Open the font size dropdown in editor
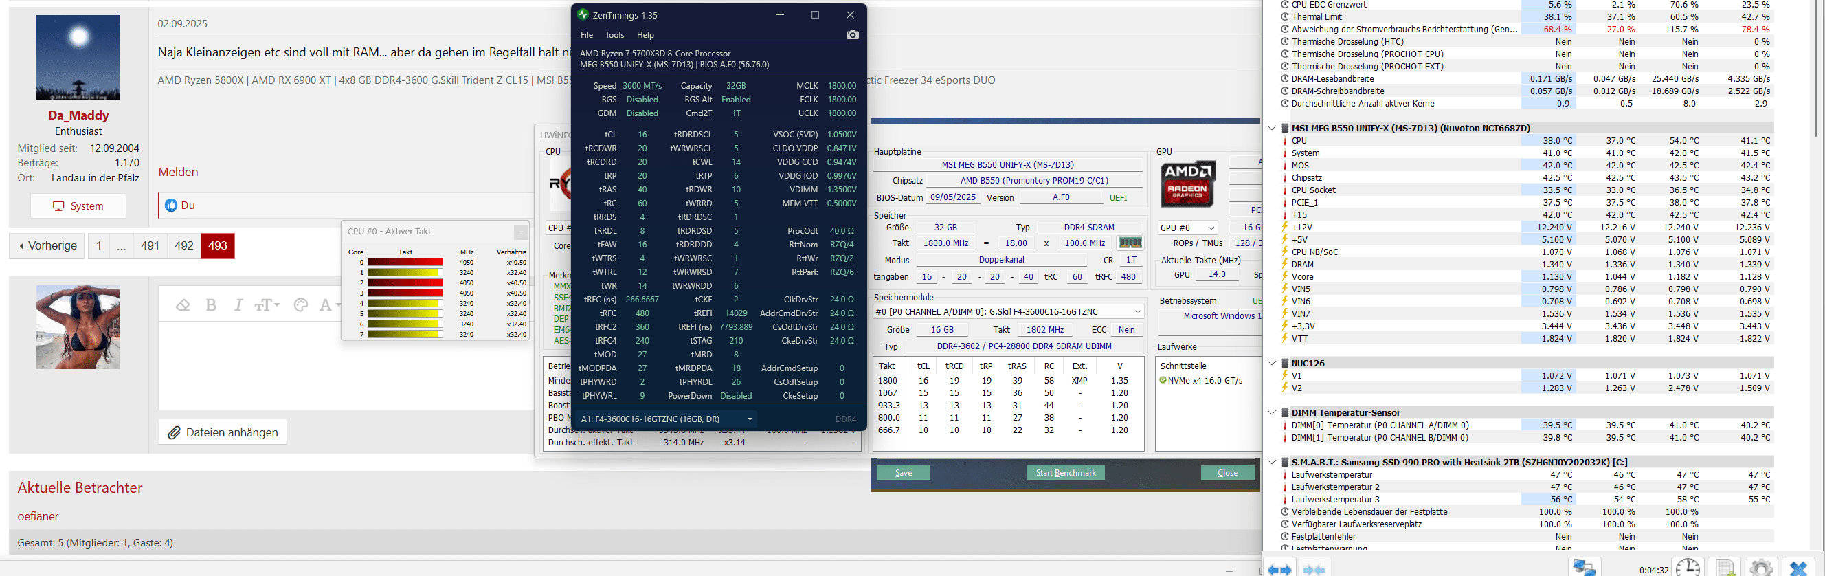 point(267,305)
